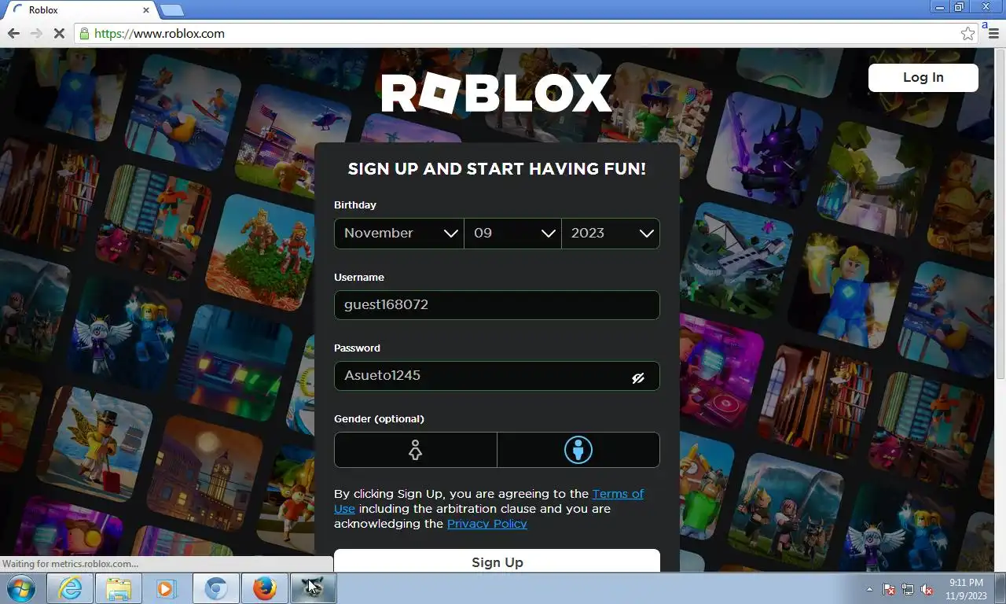
Task: Select the male gender option
Action: pos(578,450)
